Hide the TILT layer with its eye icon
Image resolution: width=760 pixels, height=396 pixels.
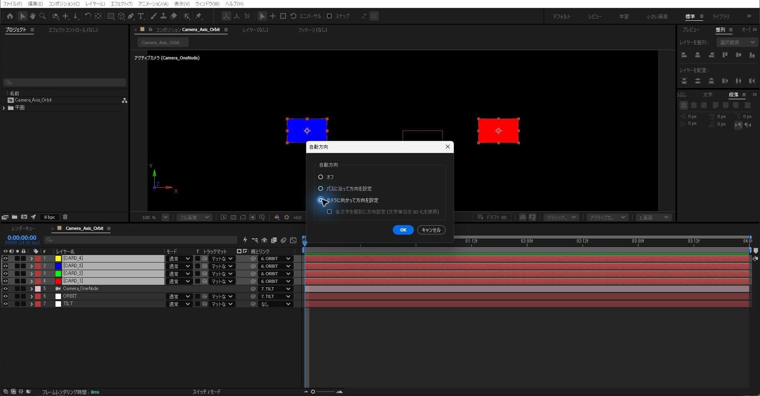point(6,304)
